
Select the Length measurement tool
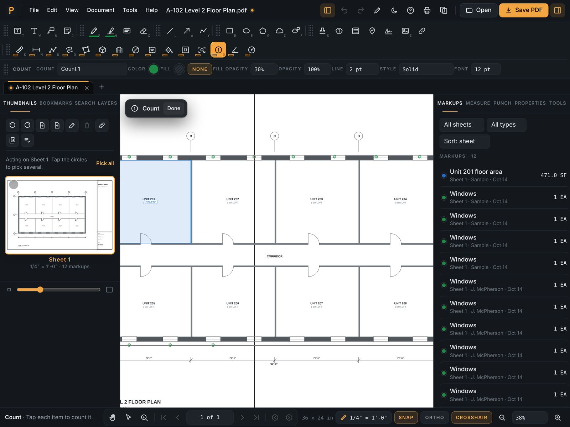coord(36,50)
